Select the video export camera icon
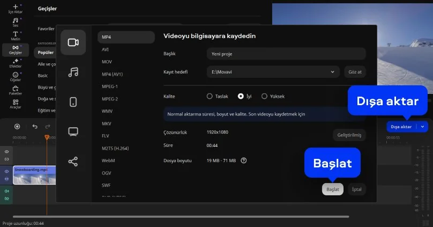433x227 pixels. pyautogui.click(x=73, y=42)
